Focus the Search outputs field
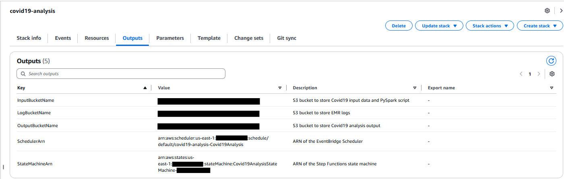 [121, 74]
